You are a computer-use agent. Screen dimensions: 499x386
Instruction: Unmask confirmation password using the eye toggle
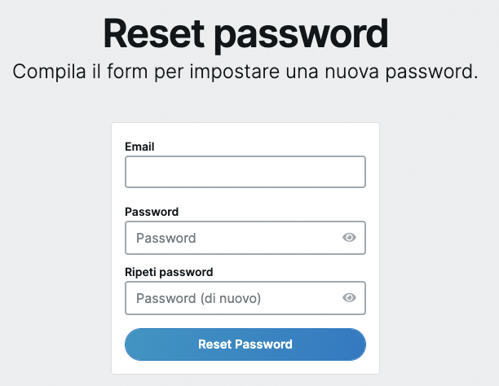[x=349, y=297]
